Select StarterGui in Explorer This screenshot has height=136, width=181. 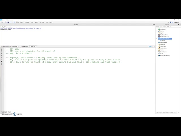click(163, 44)
